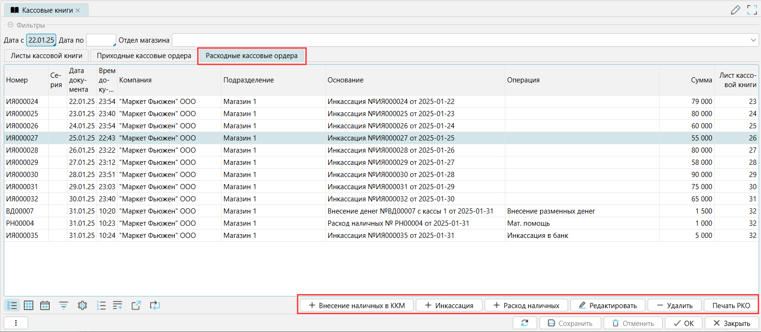Open the Приходные кассовые ордера tab
761x332 pixels.
coord(144,56)
